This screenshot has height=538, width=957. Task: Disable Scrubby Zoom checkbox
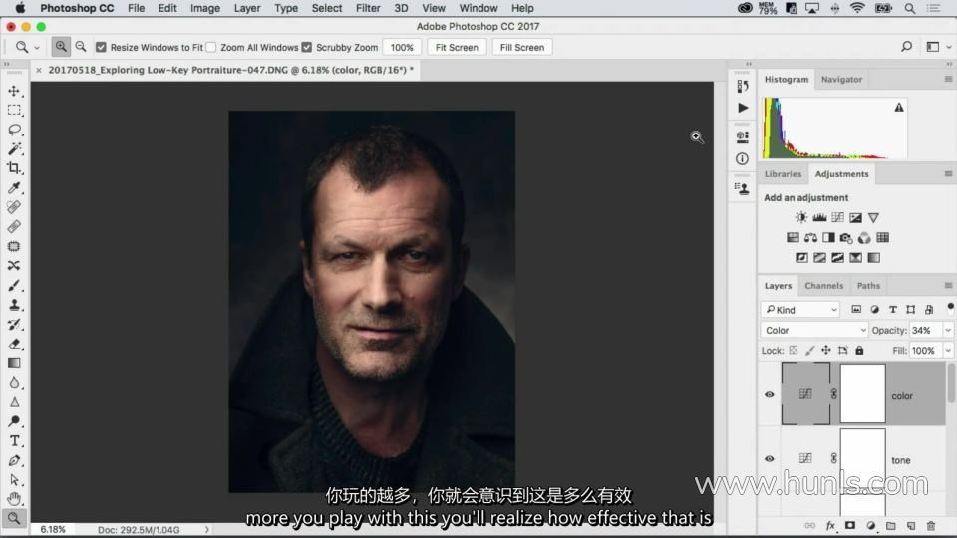point(307,47)
